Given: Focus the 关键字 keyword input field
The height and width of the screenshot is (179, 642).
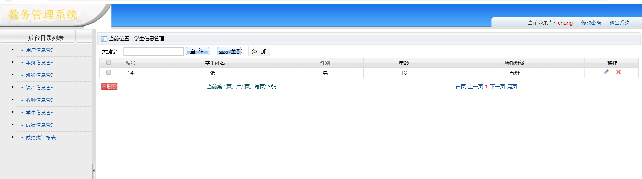Looking at the screenshot, I should (154, 51).
